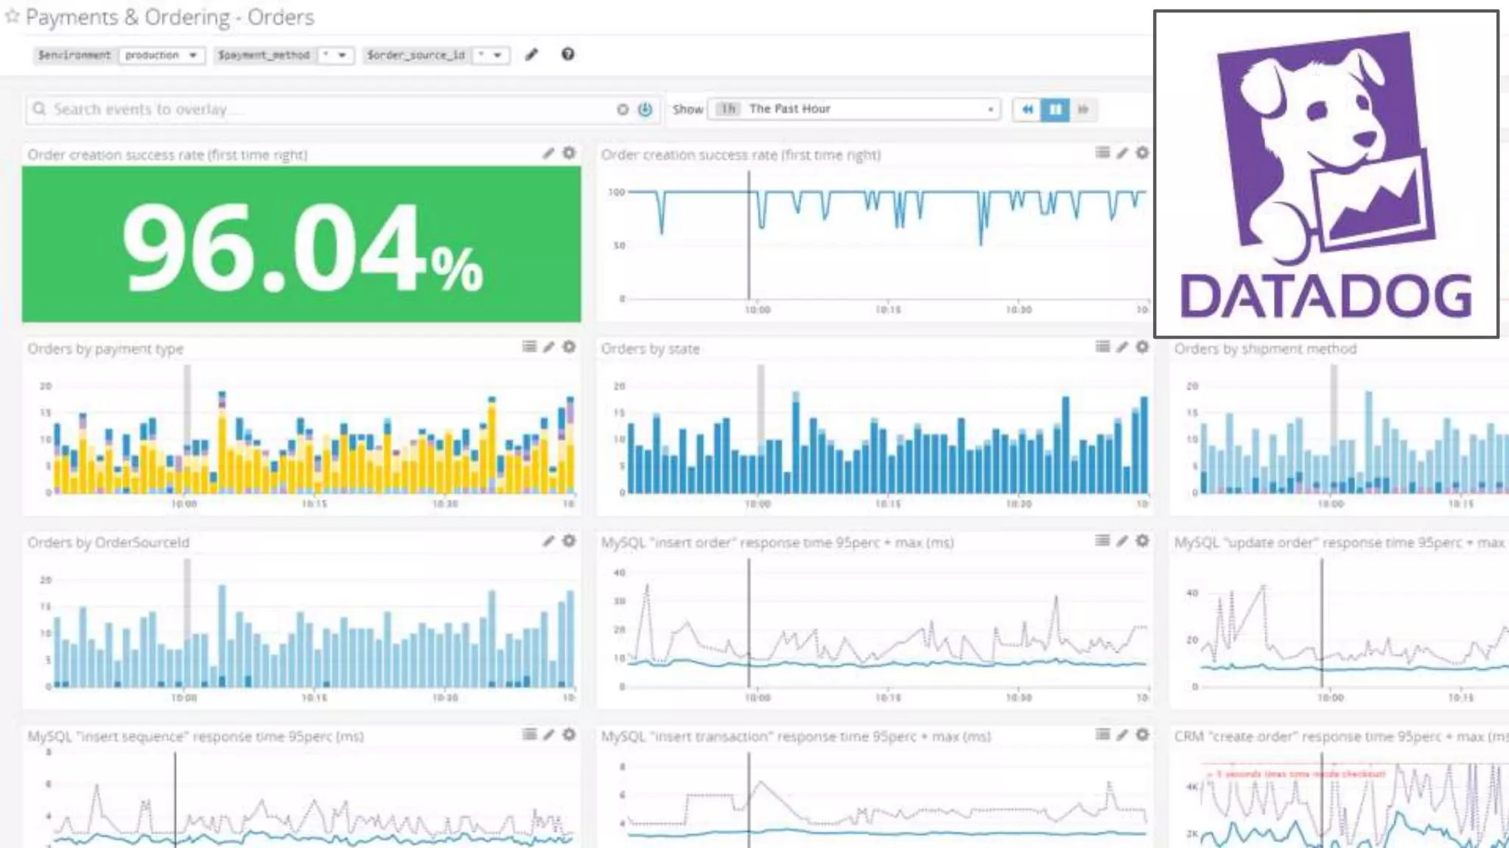This screenshot has width=1509, height=848.
Task: Edit the Orders by payment type graph
Action: coord(548,347)
